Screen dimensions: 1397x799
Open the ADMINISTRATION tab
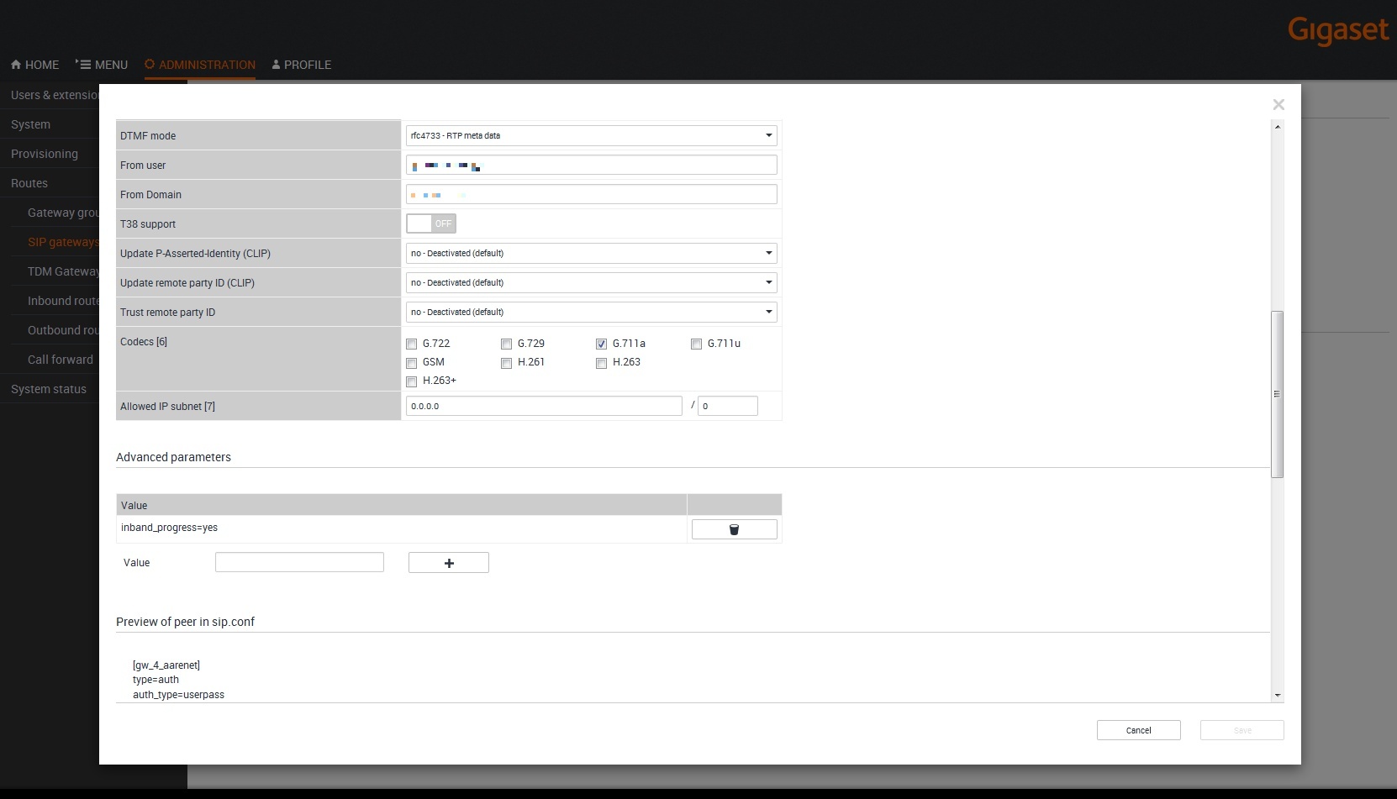(x=200, y=65)
